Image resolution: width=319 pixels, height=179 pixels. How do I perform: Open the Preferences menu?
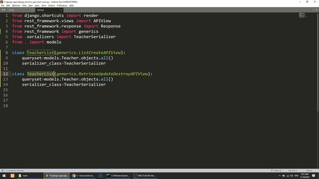tap(62, 5)
